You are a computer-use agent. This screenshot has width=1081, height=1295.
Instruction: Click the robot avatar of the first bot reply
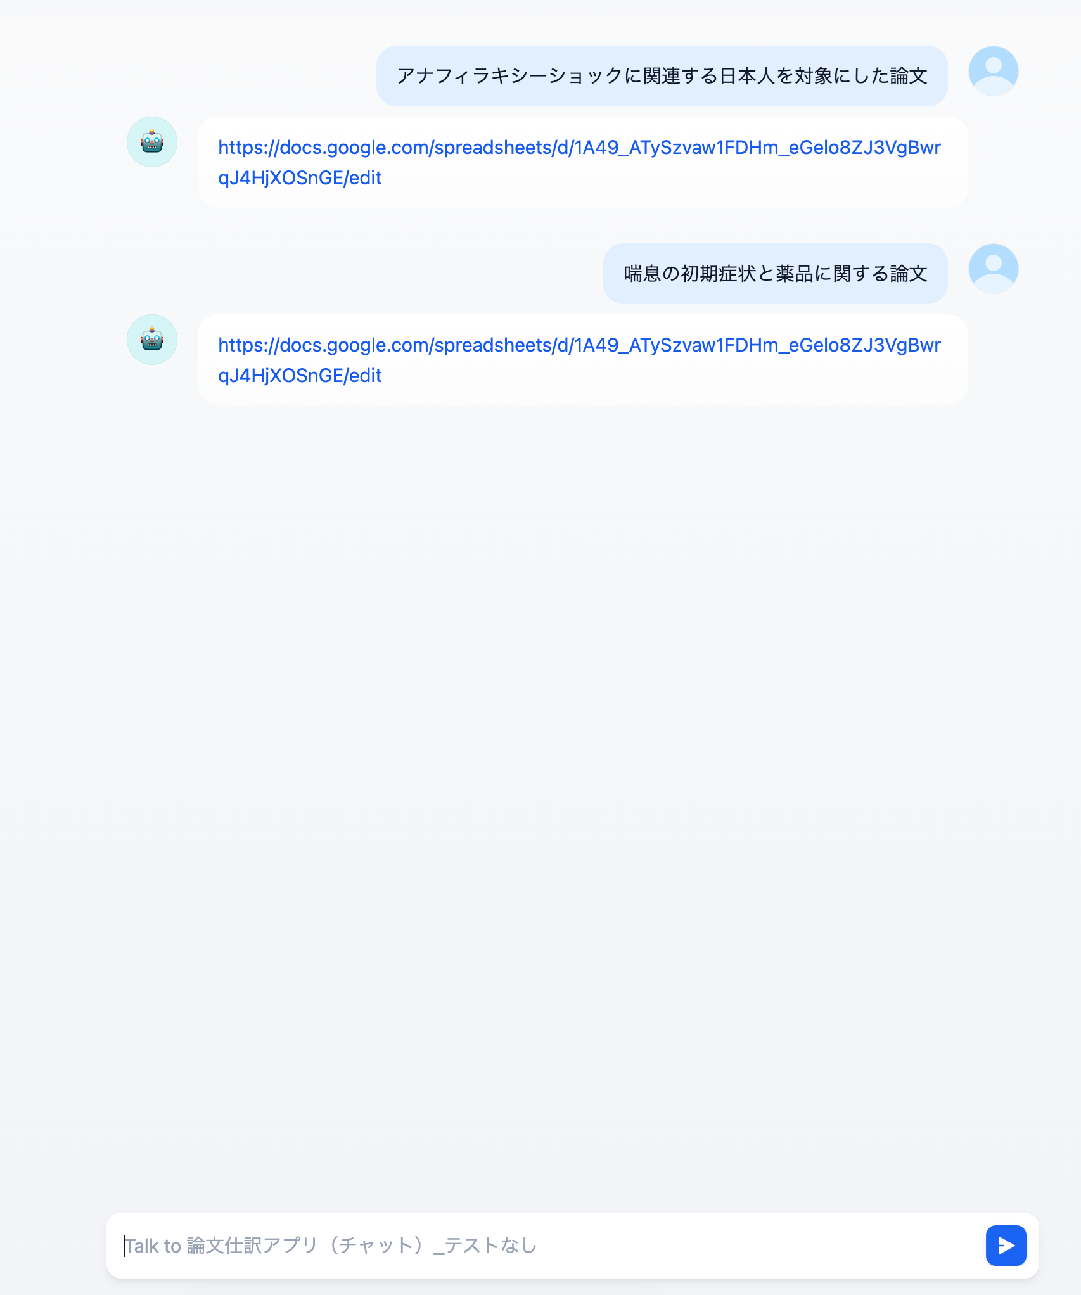point(152,142)
